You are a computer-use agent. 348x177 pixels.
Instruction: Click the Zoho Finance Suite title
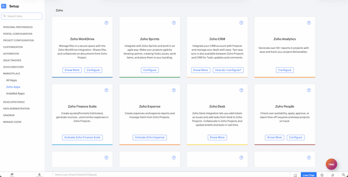pos(82,107)
